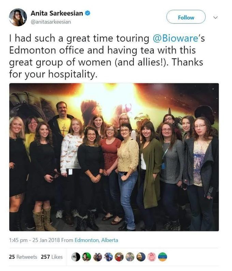Click the blue verified badge
This screenshot has height=271, width=232.
pyautogui.click(x=88, y=13)
